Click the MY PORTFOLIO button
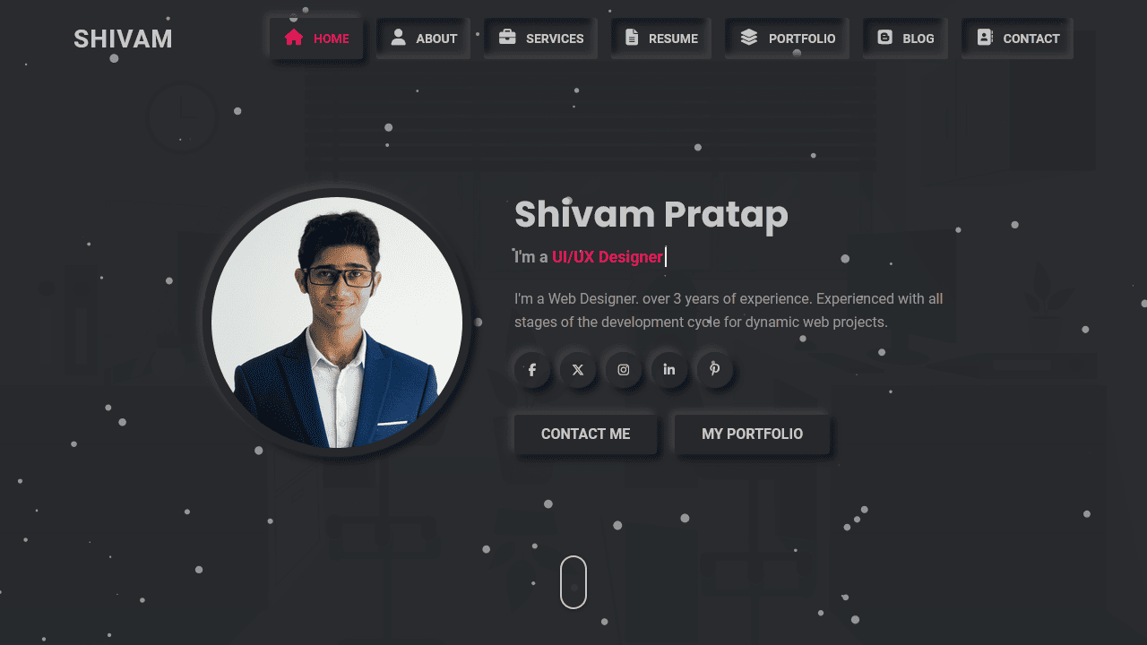Viewport: 1147px width, 645px height. (x=753, y=434)
